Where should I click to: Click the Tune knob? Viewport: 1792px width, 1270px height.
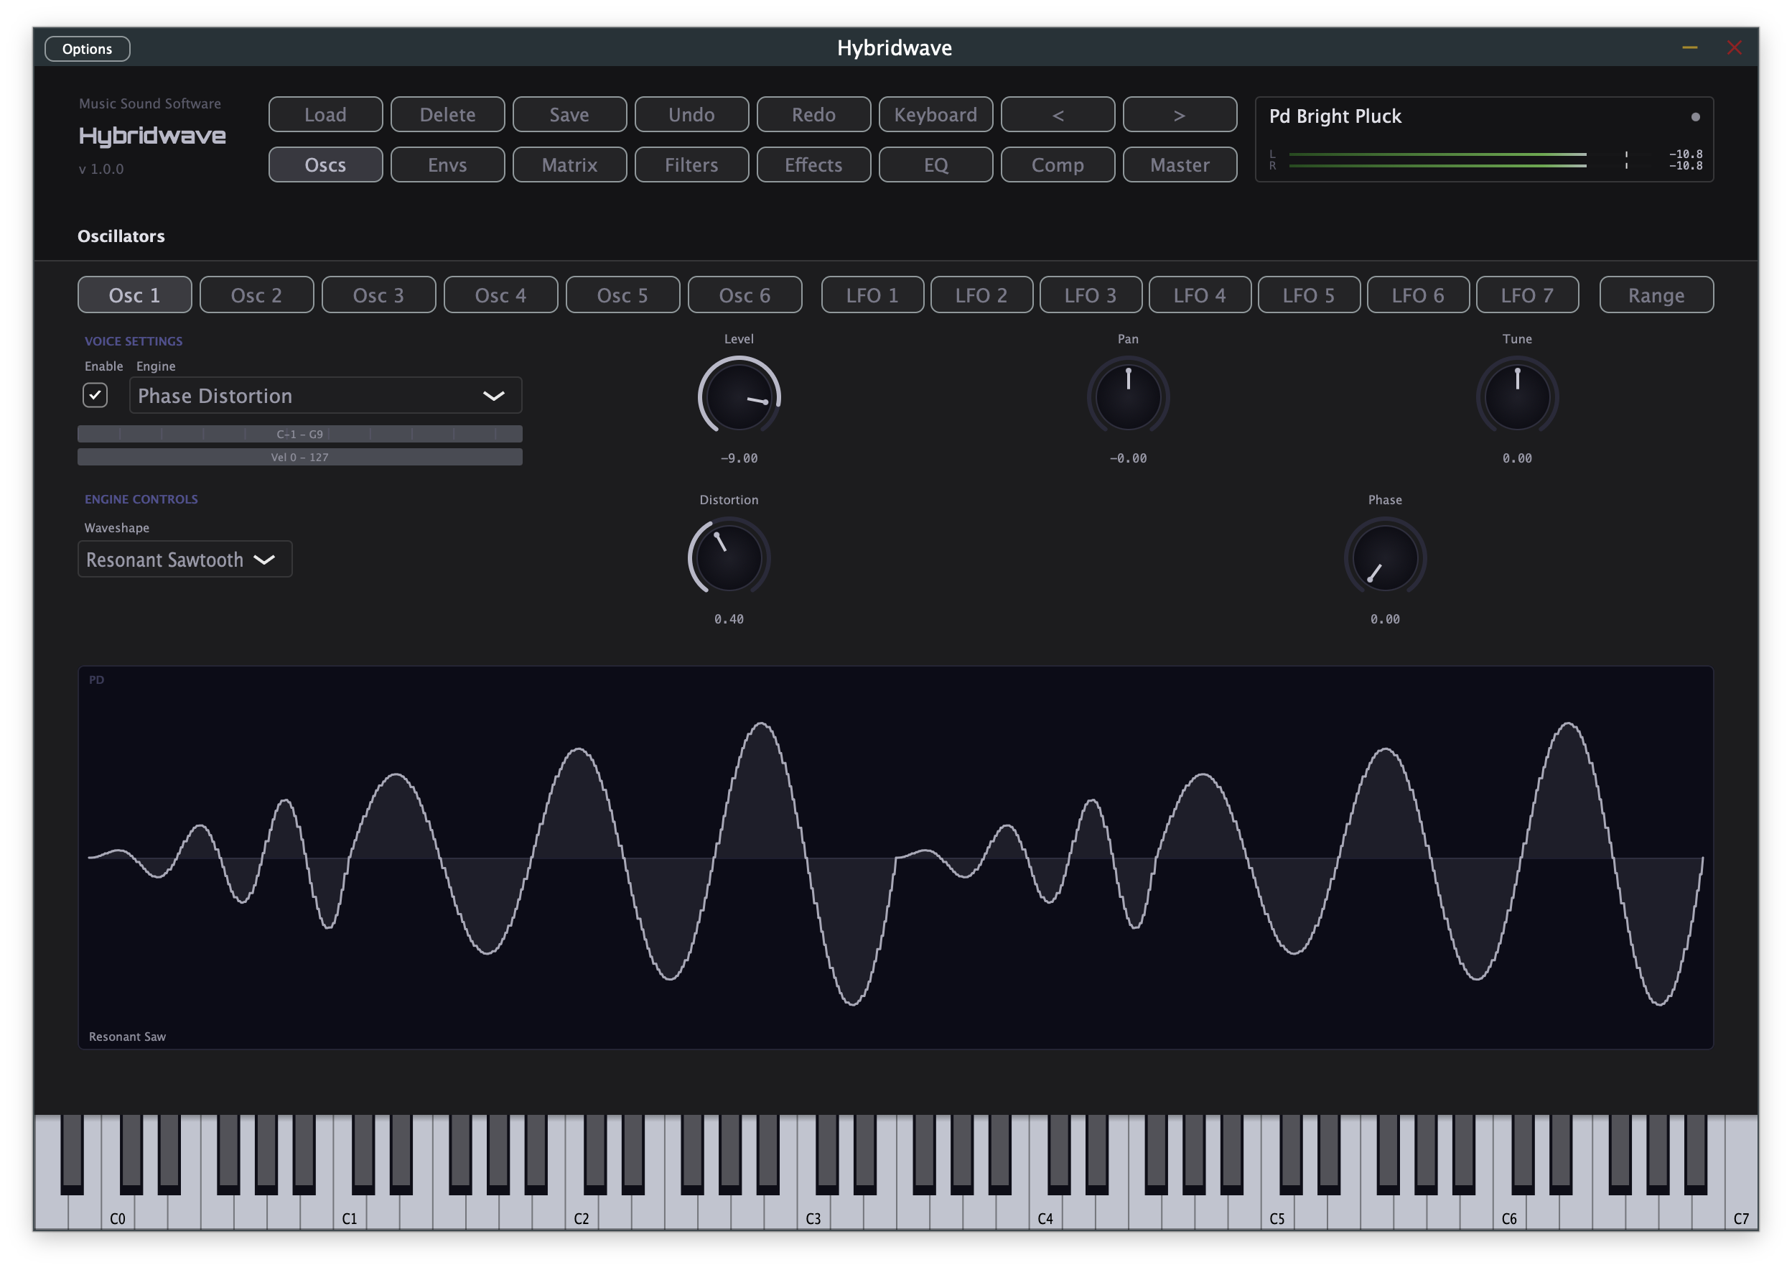1516,396
